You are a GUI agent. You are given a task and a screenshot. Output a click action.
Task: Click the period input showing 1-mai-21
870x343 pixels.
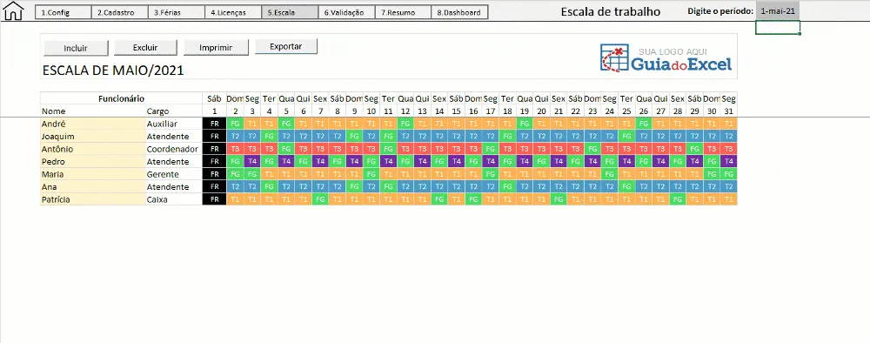point(777,11)
